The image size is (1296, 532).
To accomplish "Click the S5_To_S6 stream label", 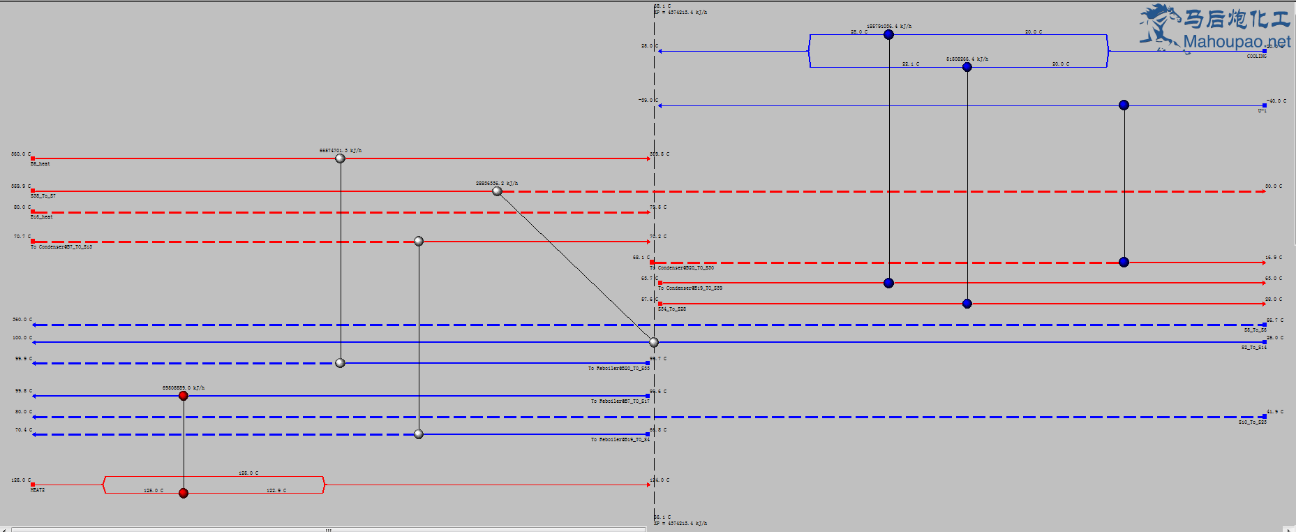I will tap(1255, 330).
